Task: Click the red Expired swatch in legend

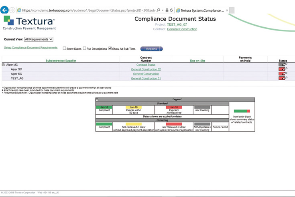Action: [x=174, y=108]
